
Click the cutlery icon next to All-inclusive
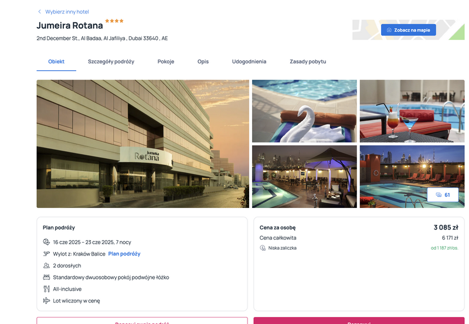pyautogui.click(x=46, y=289)
